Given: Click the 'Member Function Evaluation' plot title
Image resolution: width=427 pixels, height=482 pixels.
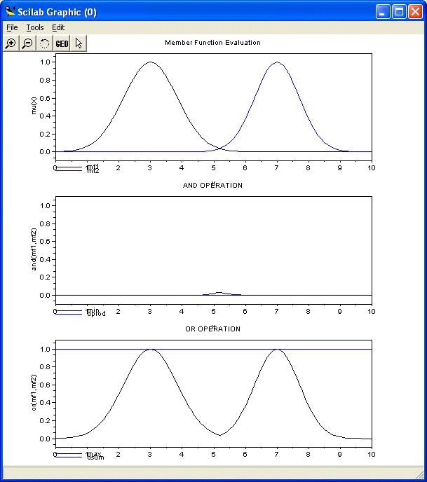Looking at the screenshot, I should (x=212, y=43).
